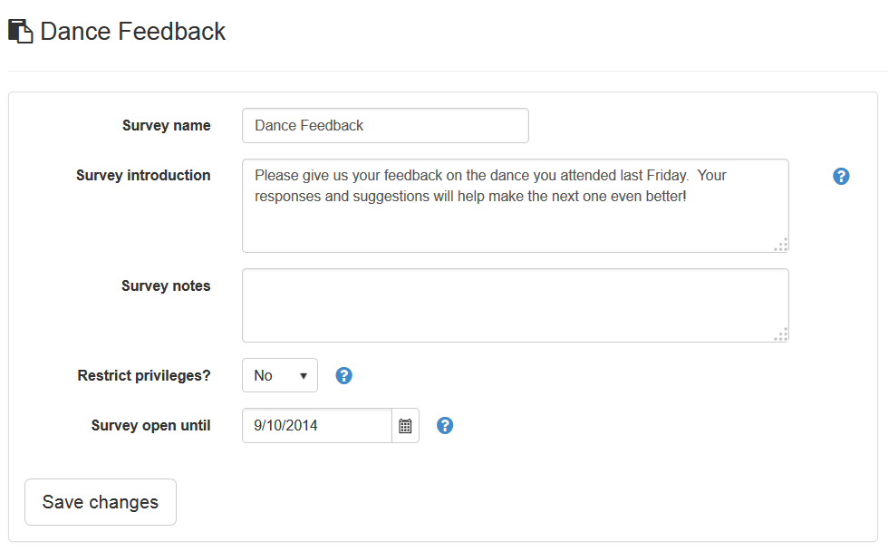Viewport: 888px width, 551px height.
Task: Click the help icon beside Survey introduction
Action: click(841, 176)
